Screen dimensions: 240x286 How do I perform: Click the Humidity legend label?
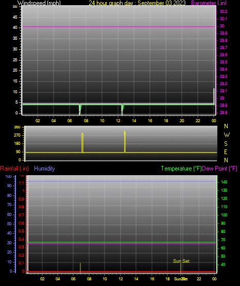coord(44,169)
